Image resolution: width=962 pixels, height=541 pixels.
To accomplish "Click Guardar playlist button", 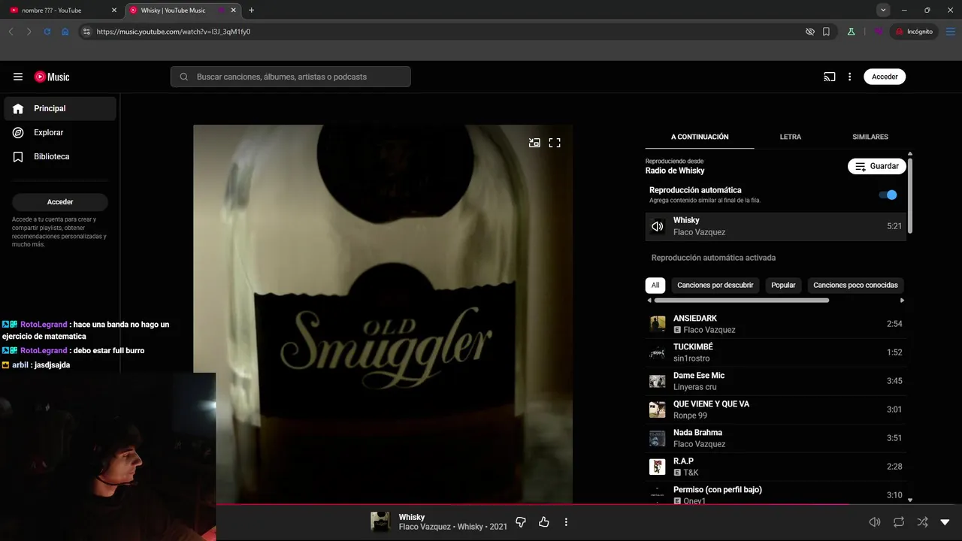I will (876, 166).
